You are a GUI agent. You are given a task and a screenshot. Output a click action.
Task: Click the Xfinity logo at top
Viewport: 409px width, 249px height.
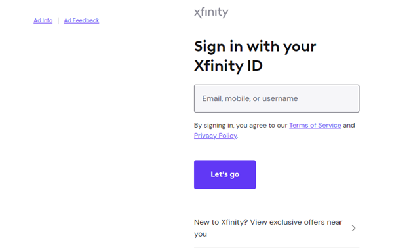211,12
